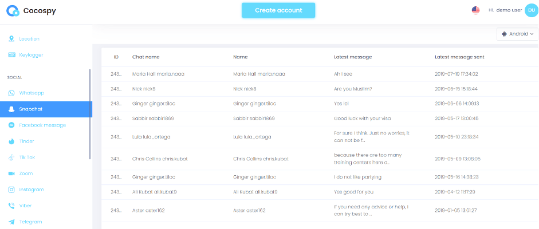Open the Viber section label
This screenshot has width=539, height=229.
tap(25, 206)
